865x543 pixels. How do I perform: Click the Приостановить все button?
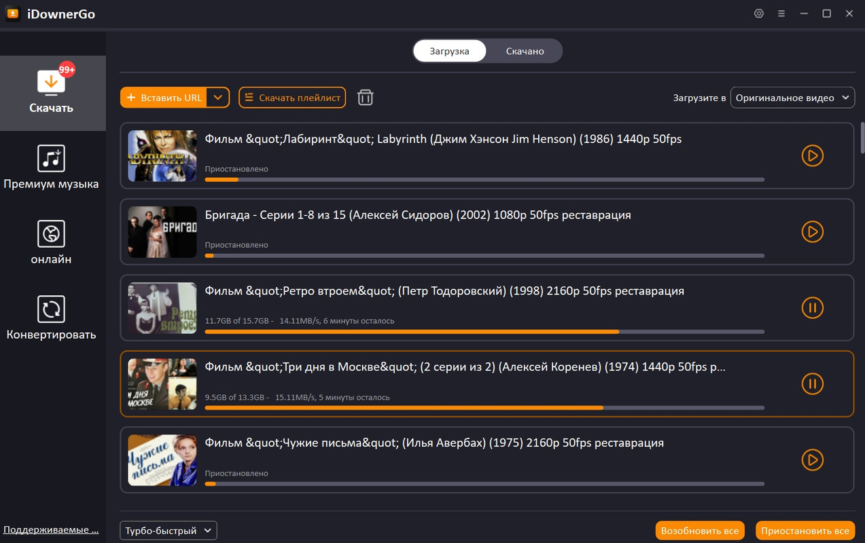805,531
